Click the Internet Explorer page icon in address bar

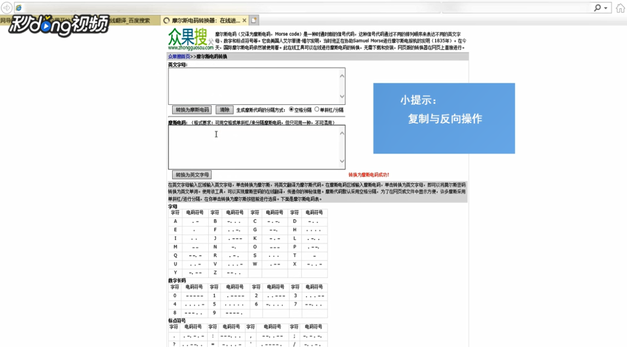[x=19, y=8]
